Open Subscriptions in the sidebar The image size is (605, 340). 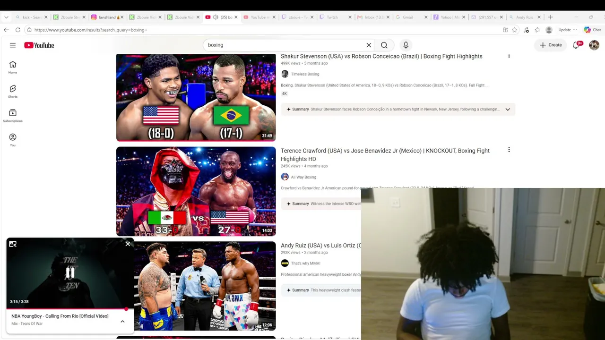pos(13,116)
